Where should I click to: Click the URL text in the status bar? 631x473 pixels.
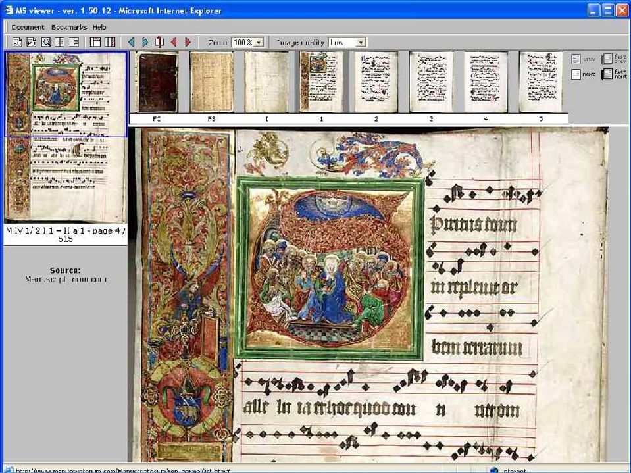pos(123,470)
